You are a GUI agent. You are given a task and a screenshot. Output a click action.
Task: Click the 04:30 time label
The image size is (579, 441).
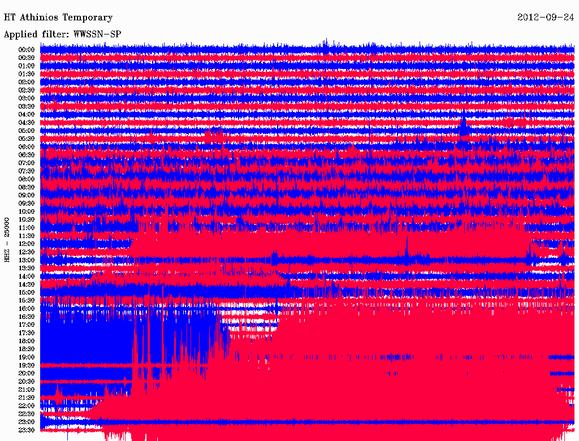pos(27,123)
